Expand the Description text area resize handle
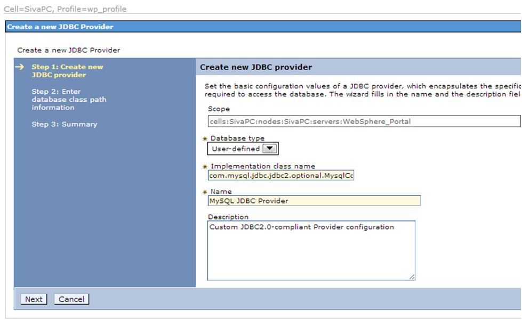Screen dimensions: 522x327 pyautogui.click(x=412, y=276)
